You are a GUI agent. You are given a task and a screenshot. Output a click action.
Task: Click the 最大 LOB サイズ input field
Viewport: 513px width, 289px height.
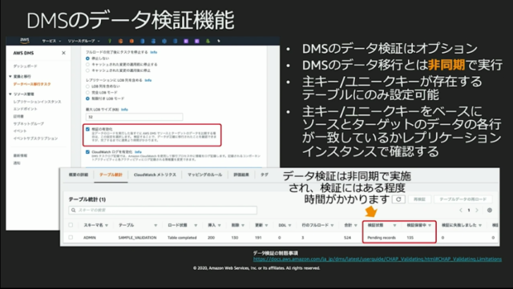(x=134, y=117)
